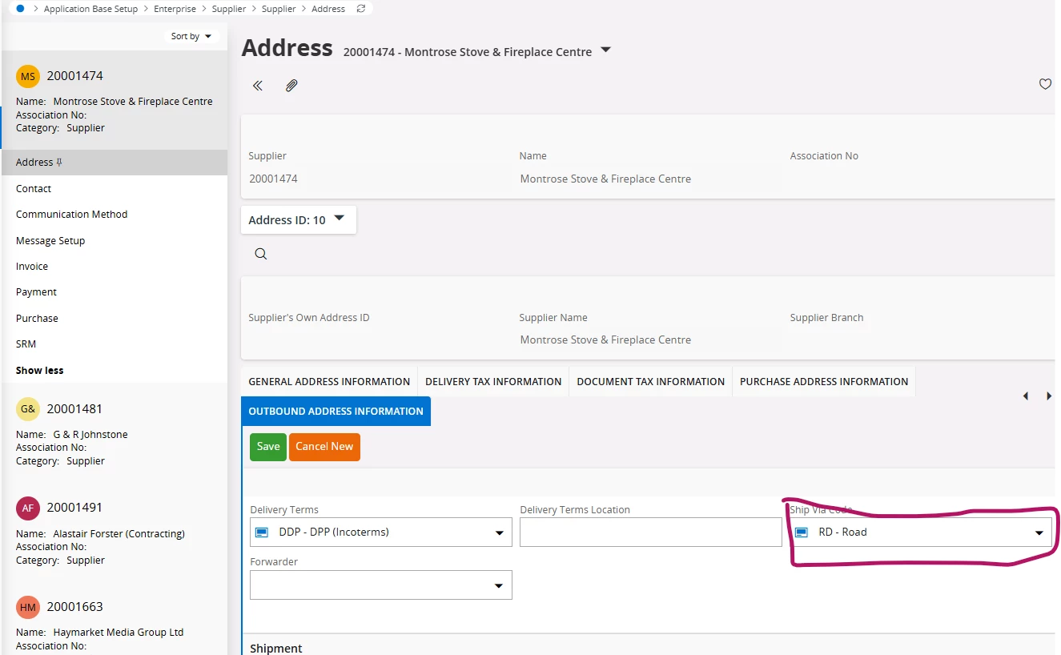This screenshot has height=655, width=1061.
Task: Mark page as favorite with heart icon
Action: pos(1045,84)
